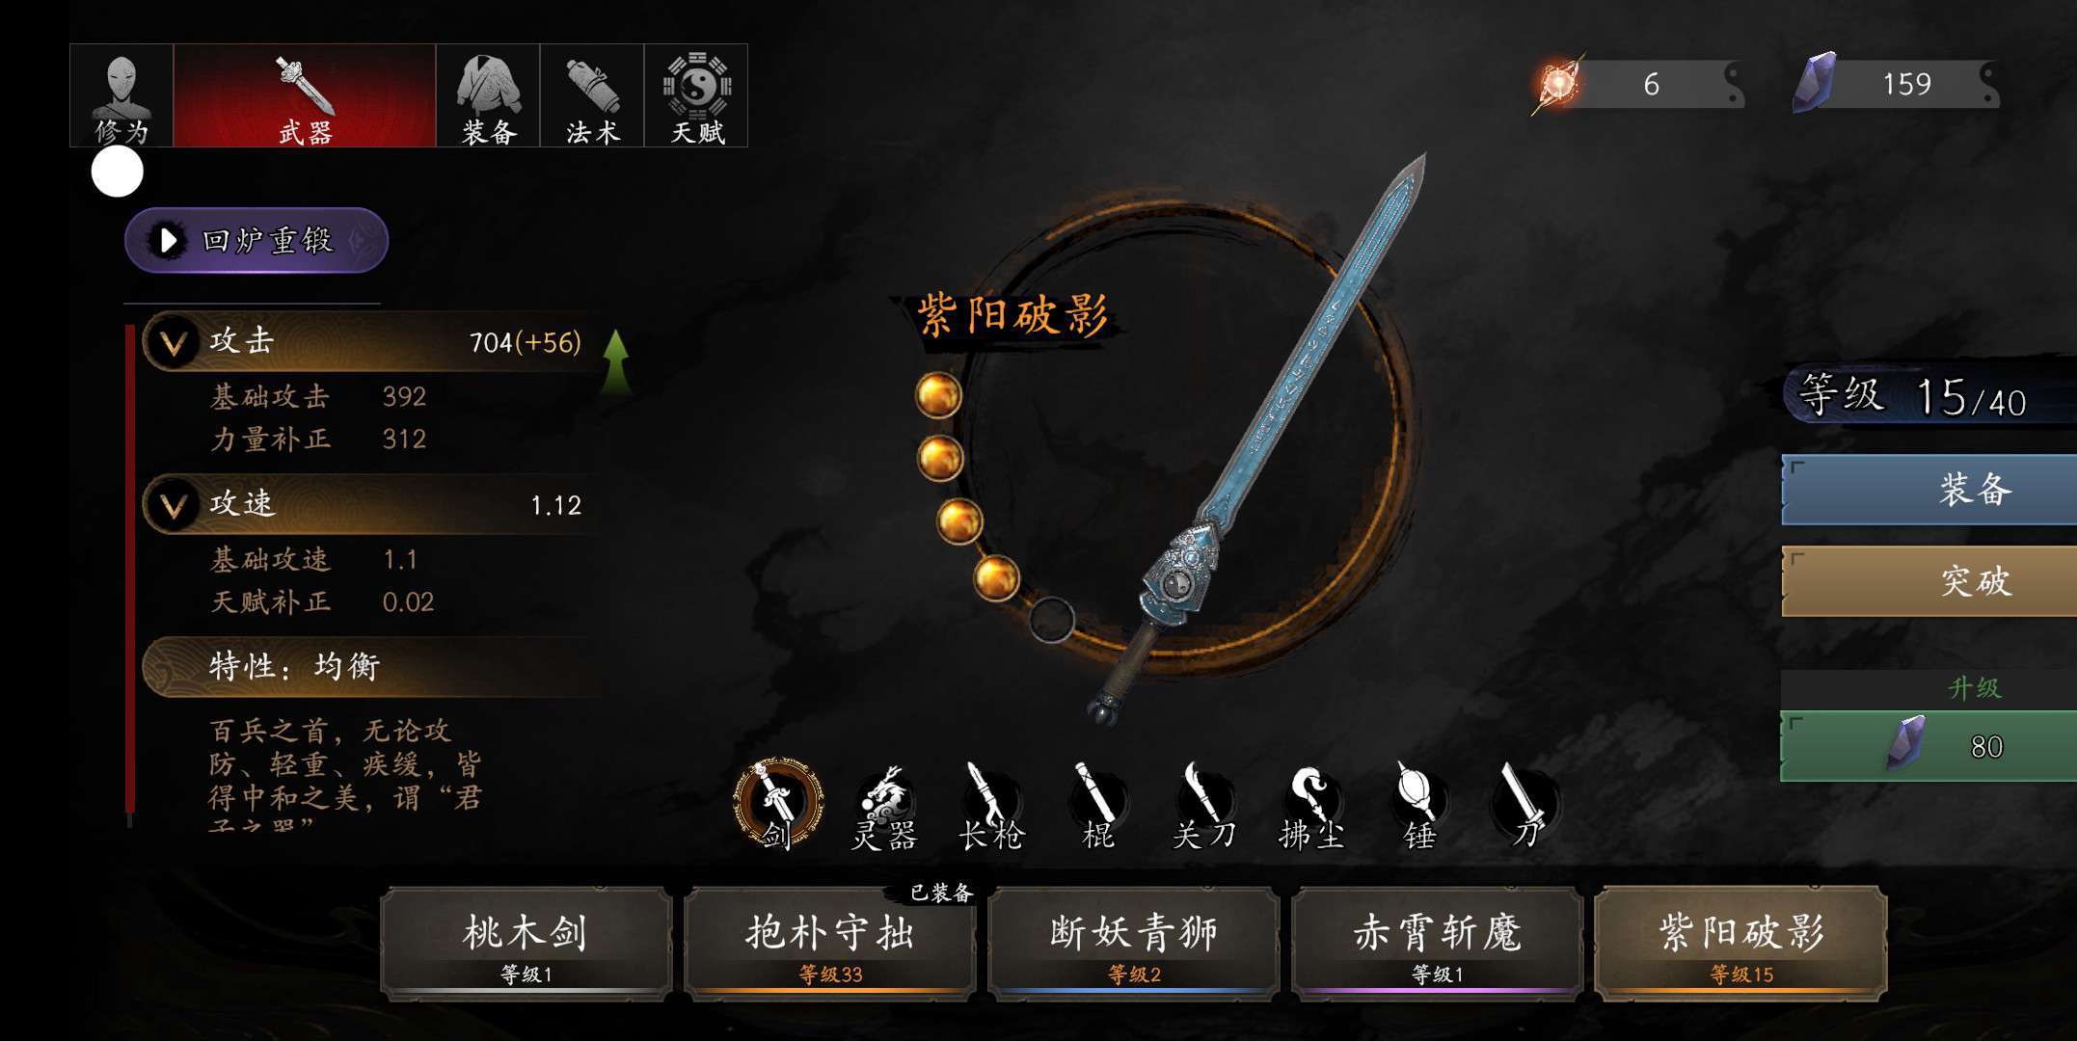Select the 锤 hammer category icon
The height and width of the screenshot is (1041, 2077).
pos(1418,808)
